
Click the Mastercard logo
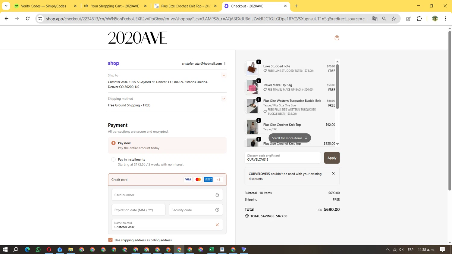[198, 179]
